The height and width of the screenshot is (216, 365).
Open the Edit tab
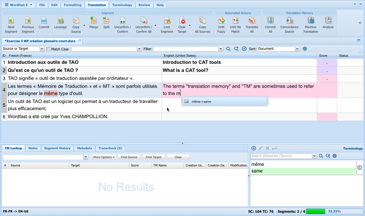[x=54, y=5]
